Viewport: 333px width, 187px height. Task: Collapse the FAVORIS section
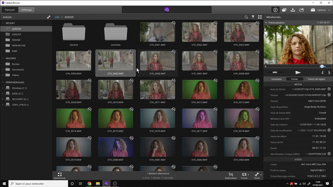(3, 58)
